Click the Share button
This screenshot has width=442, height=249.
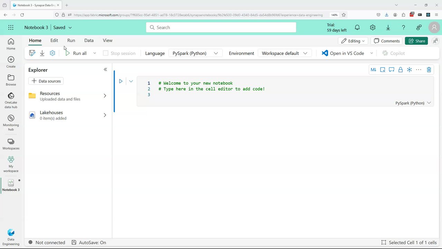pos(416,41)
